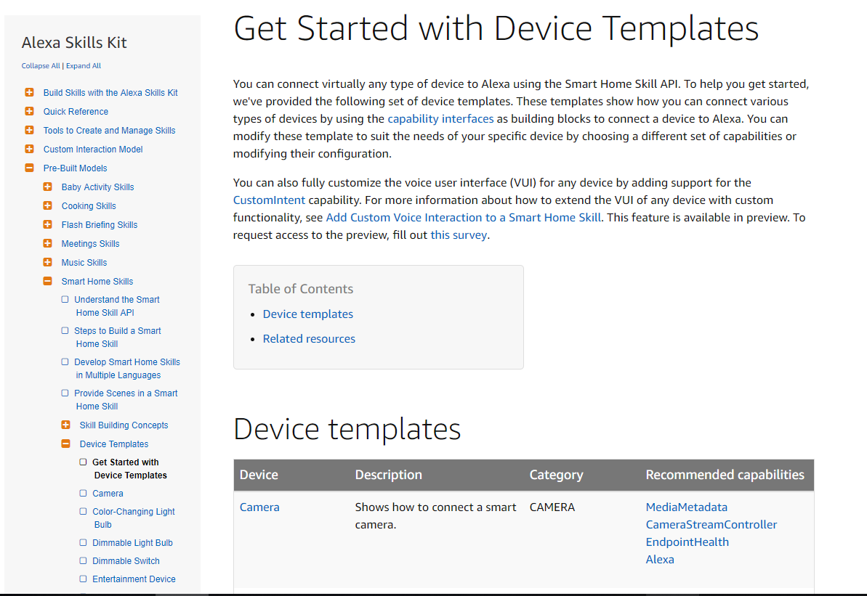Open Add Custom Voice Interaction to a Smart Home Skill
Screen dimensions: 867x596
[x=464, y=218]
